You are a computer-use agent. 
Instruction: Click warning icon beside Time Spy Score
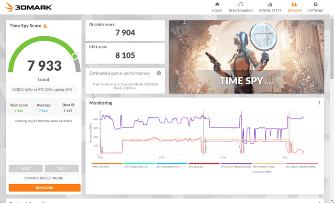(x=45, y=26)
